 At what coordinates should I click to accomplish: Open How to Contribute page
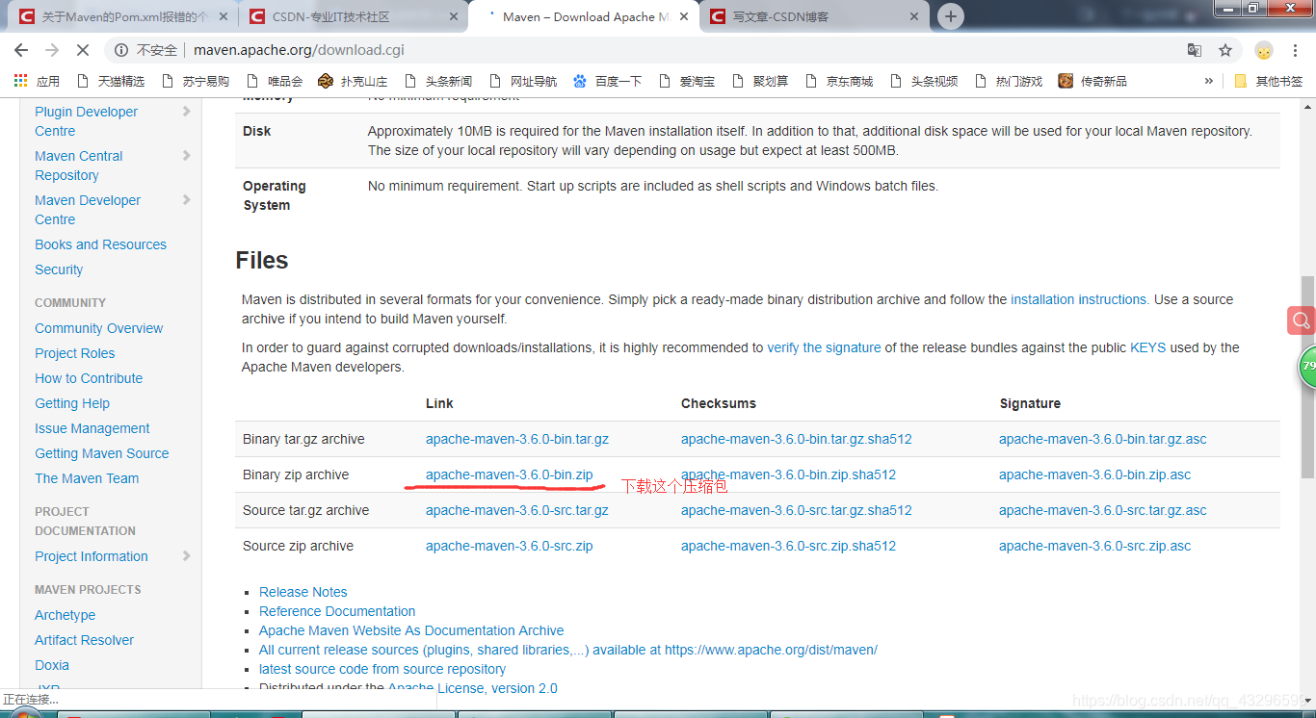pos(89,378)
